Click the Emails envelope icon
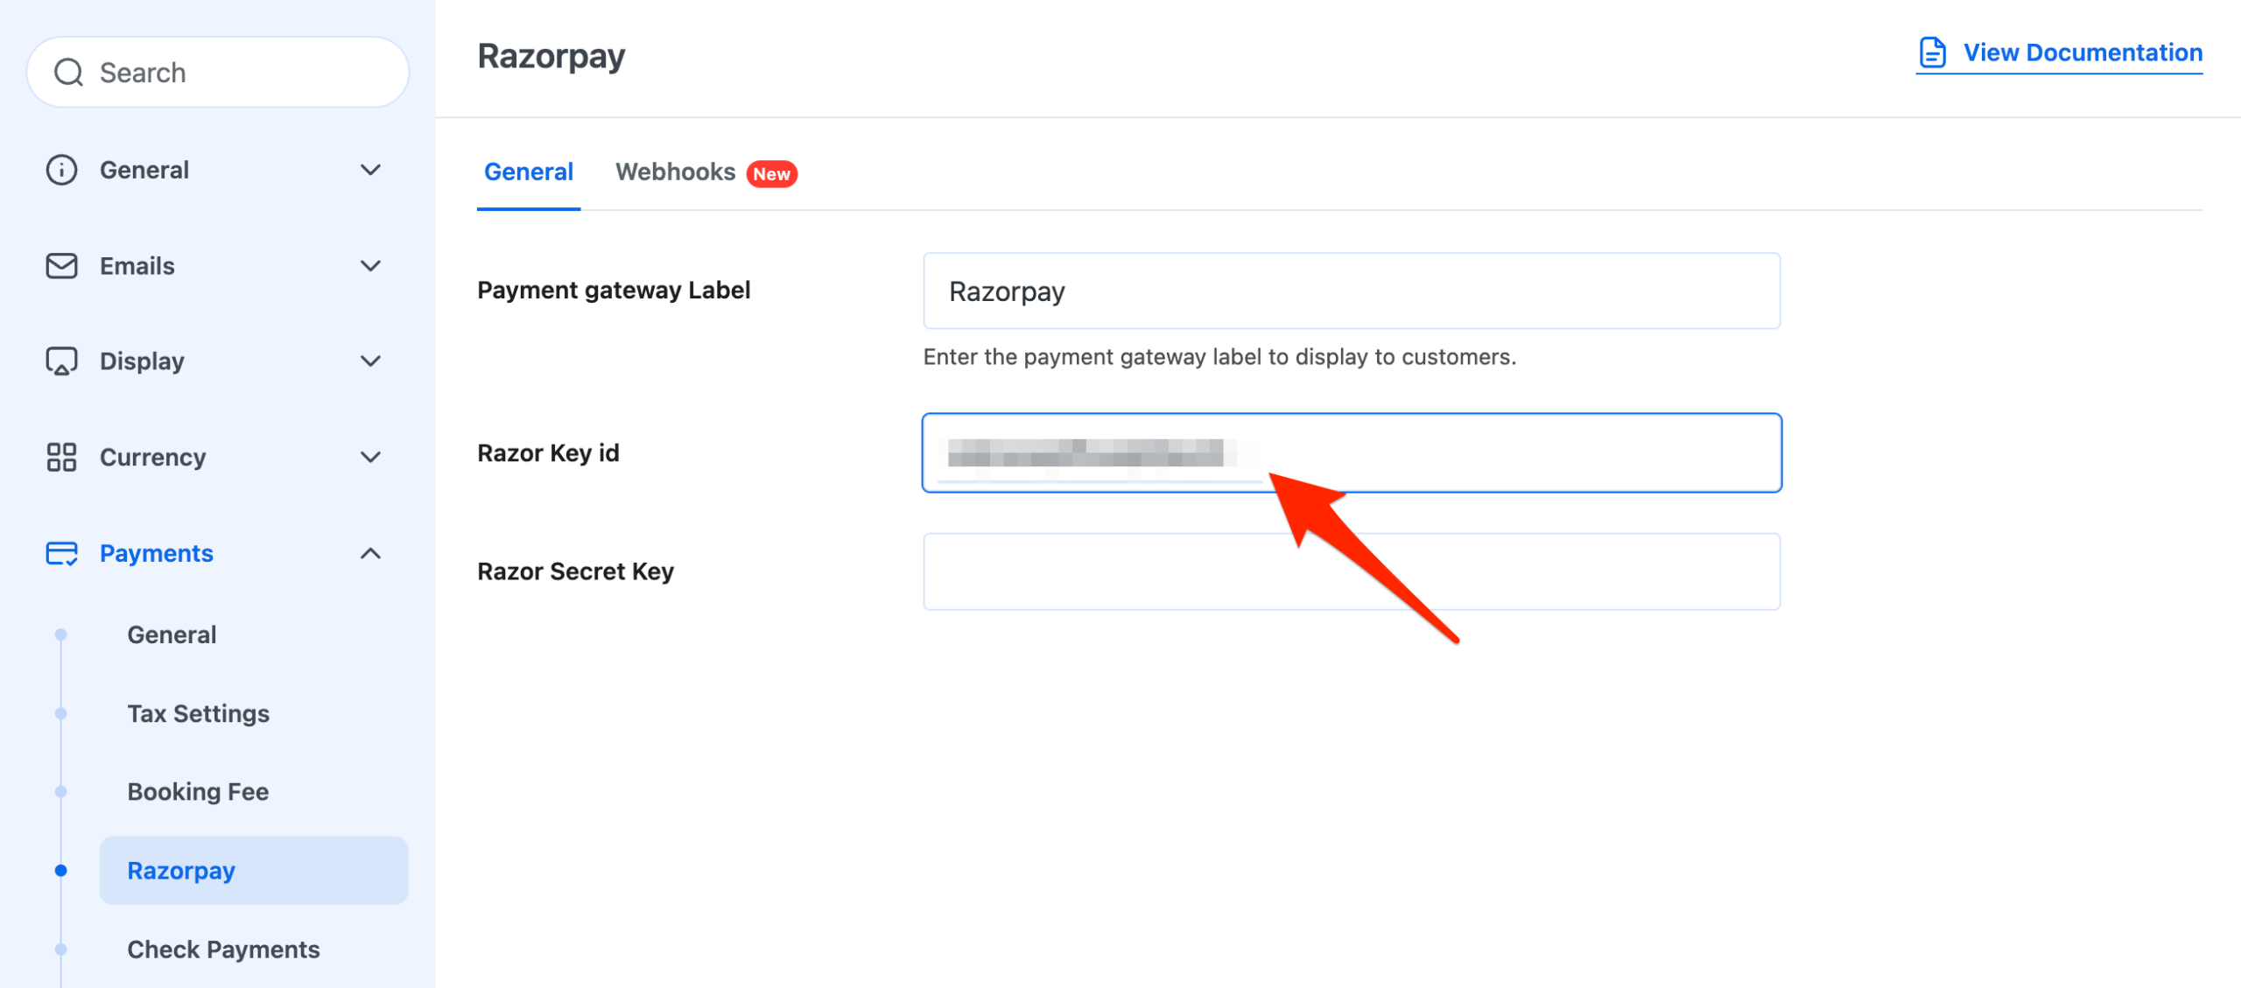Image resolution: width=2241 pixels, height=988 pixels. click(x=61, y=266)
